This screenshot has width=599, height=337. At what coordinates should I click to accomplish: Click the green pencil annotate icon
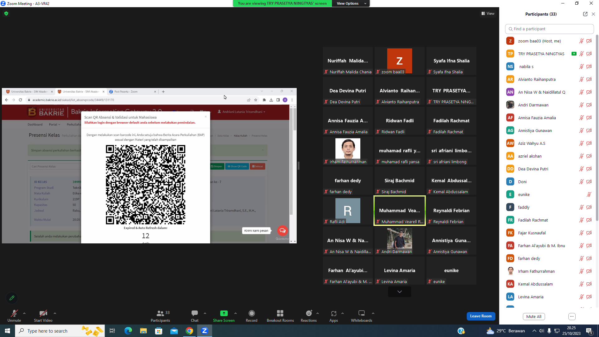coord(12,298)
